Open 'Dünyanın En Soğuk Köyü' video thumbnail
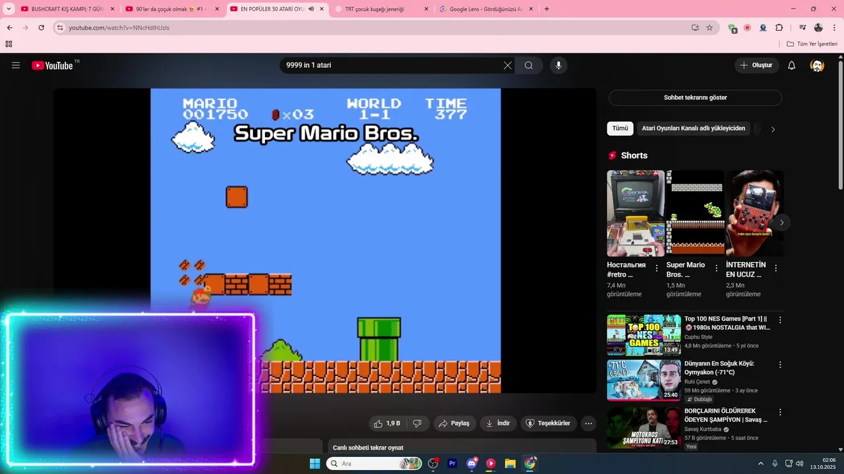 [644, 380]
